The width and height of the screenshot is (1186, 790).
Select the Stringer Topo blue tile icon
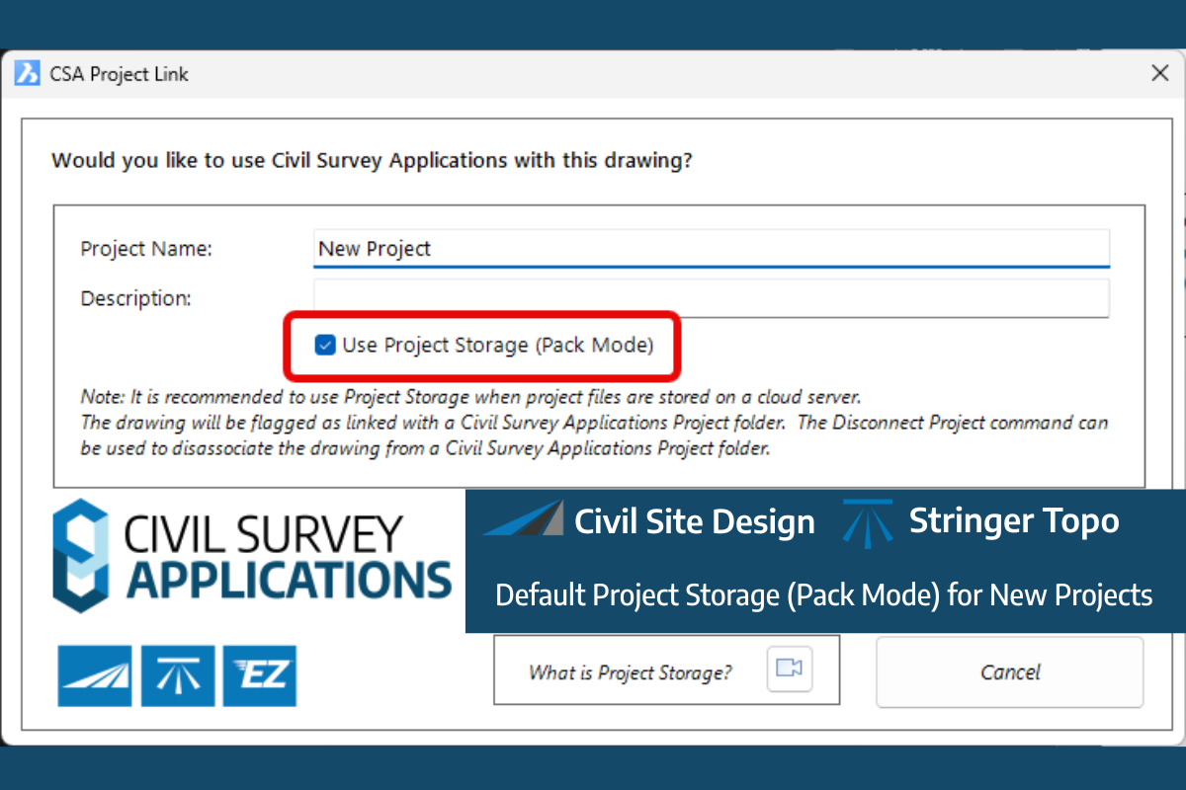178,675
